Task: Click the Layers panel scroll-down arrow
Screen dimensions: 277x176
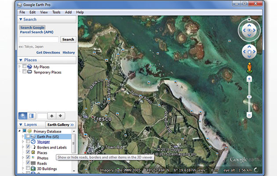Action: tap(74, 171)
